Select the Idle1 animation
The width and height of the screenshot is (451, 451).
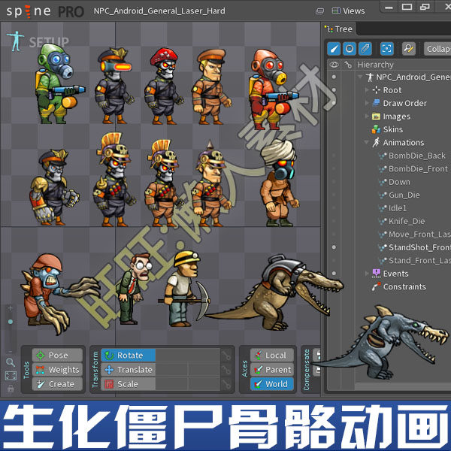pyautogui.click(x=398, y=208)
